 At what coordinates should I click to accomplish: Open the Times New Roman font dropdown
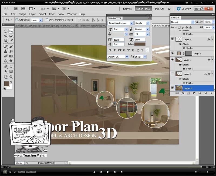[x=131, y=23]
